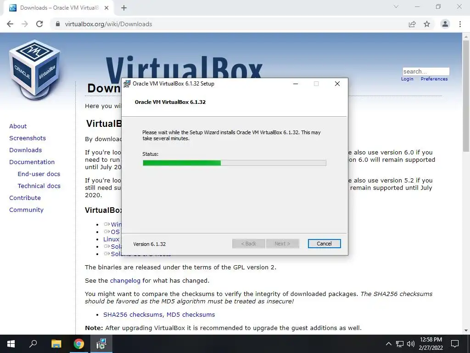Click the VirtualBox installer taskbar icon

click(101, 344)
